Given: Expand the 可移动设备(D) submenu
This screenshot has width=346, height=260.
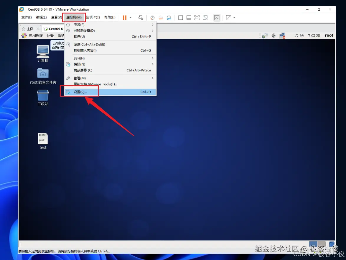Looking at the screenshot, I should coord(110,31).
